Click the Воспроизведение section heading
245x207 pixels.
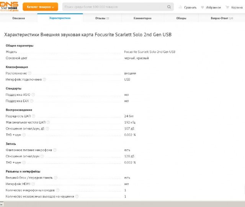click(19, 110)
